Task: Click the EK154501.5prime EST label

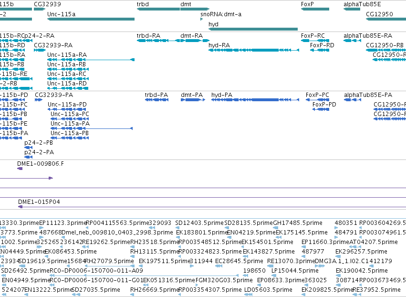Action: (x=267, y=242)
